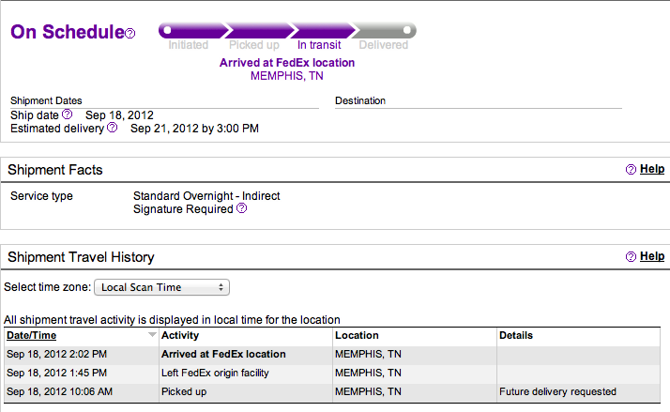This screenshot has height=412, width=670.
Task: Click help icon beside On Schedule
Action: tap(130, 34)
